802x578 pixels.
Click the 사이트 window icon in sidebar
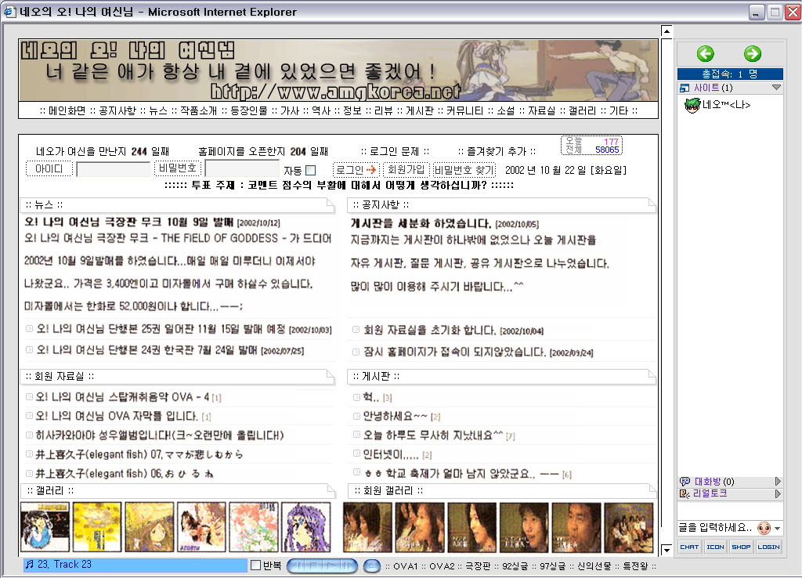685,88
